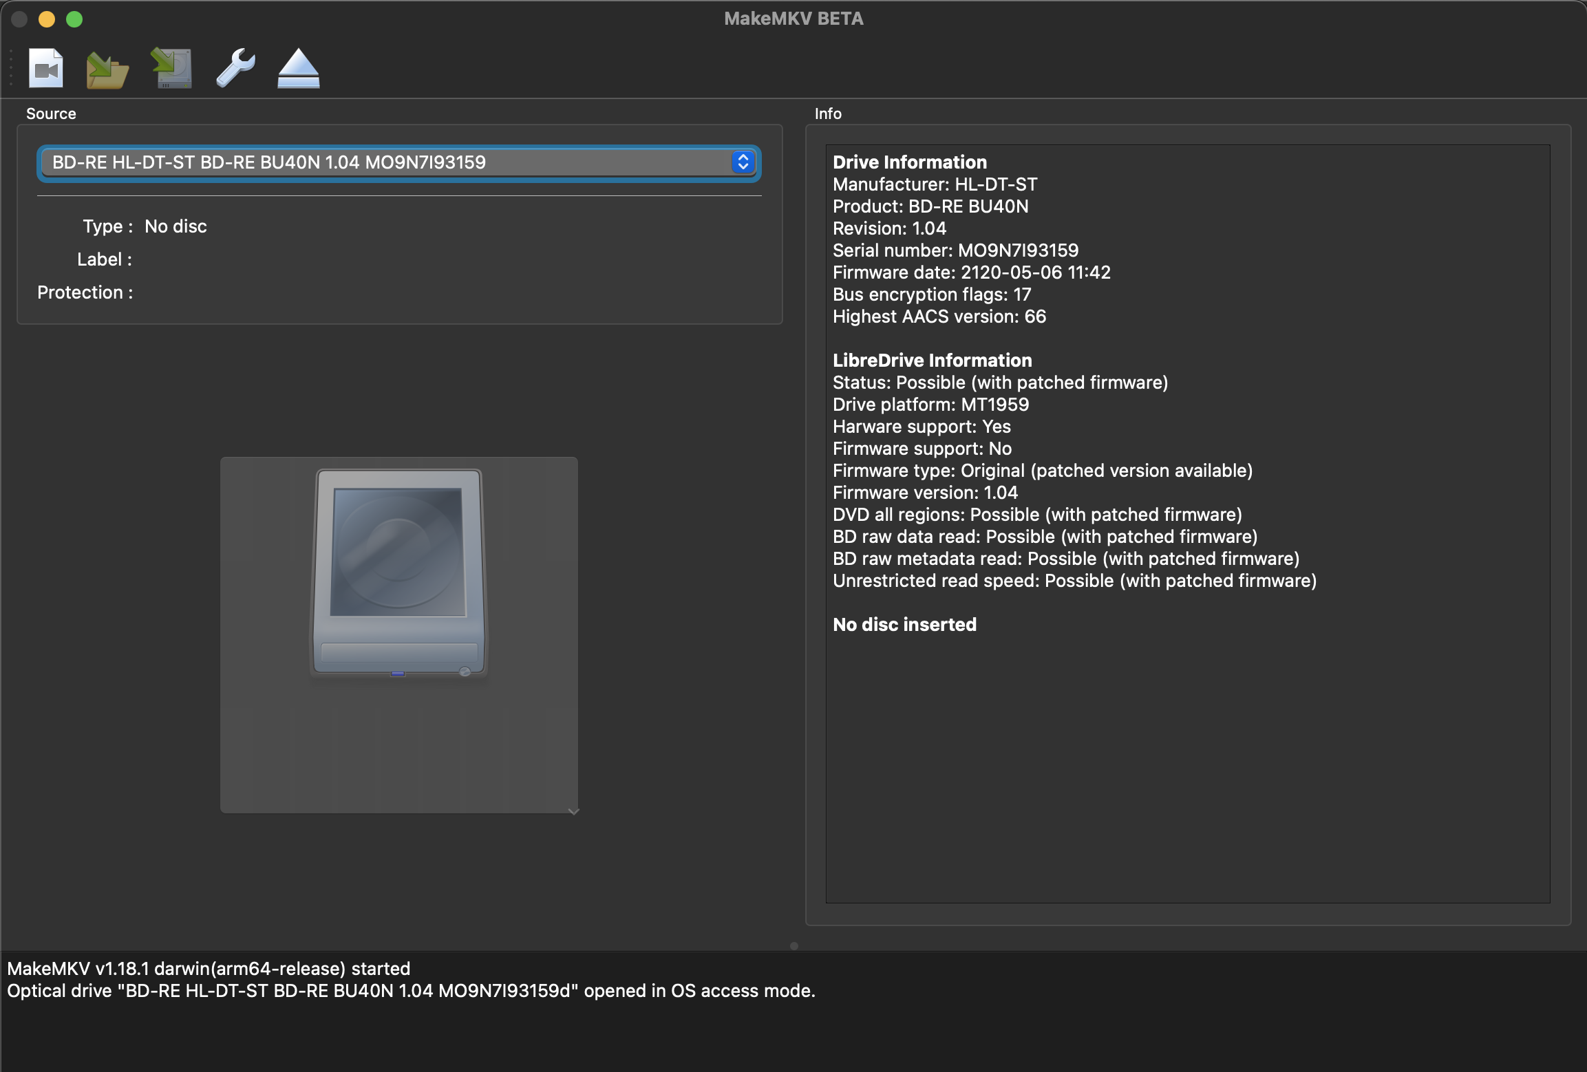Click the "LibreDrive Information" heading

tap(932, 361)
